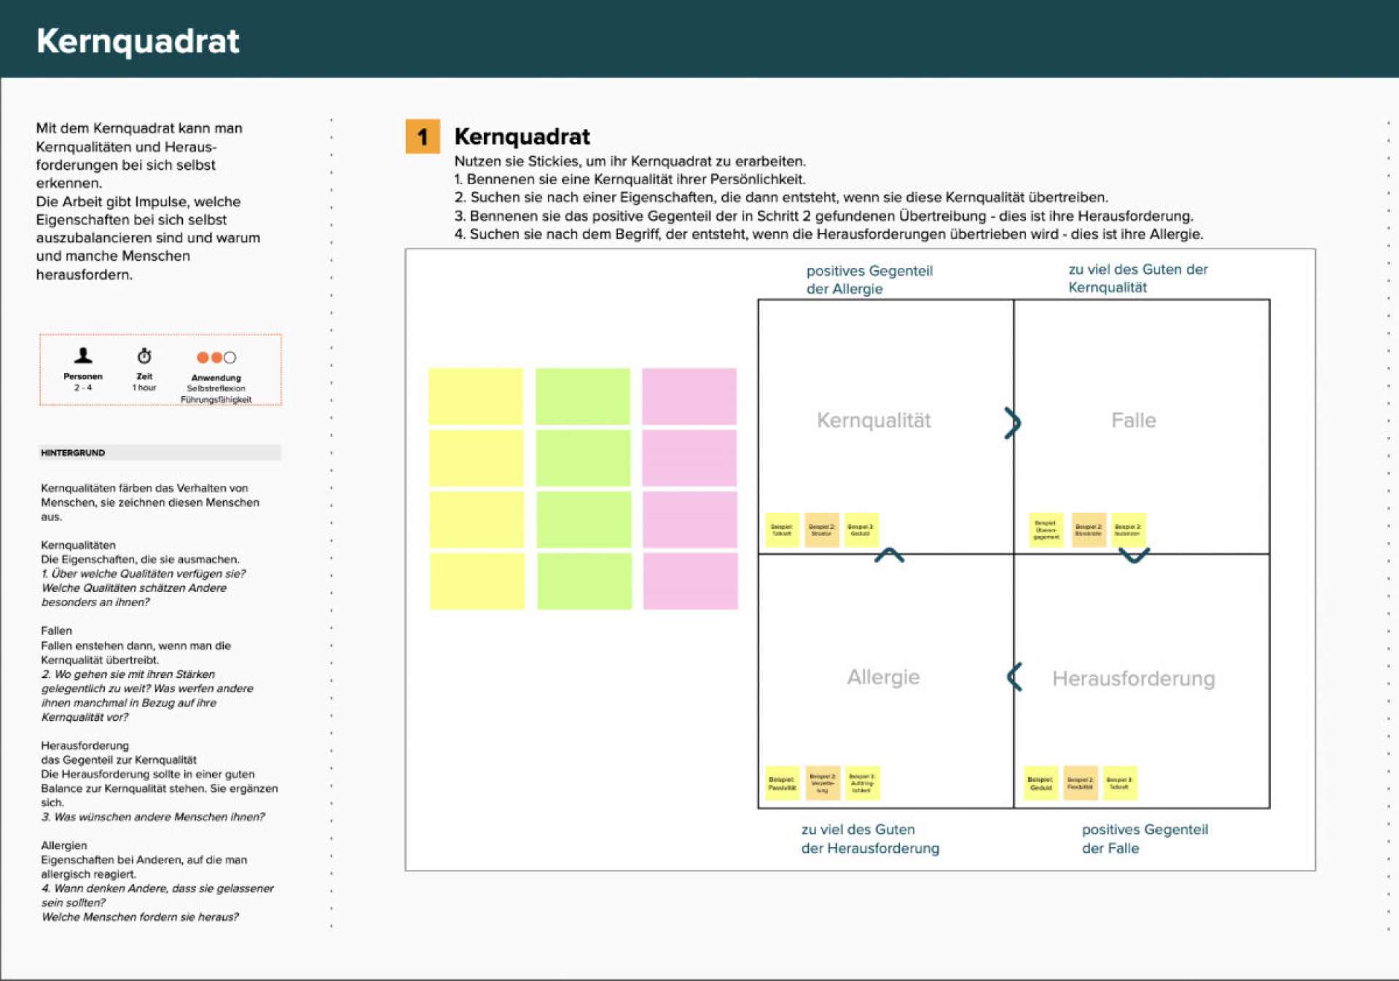
Task: Select the third-row green blank sticky
Action: 584,519
